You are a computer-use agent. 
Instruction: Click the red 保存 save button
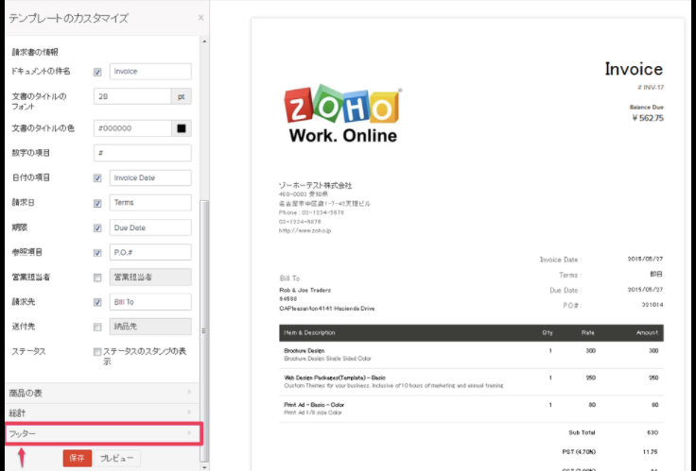[78, 458]
